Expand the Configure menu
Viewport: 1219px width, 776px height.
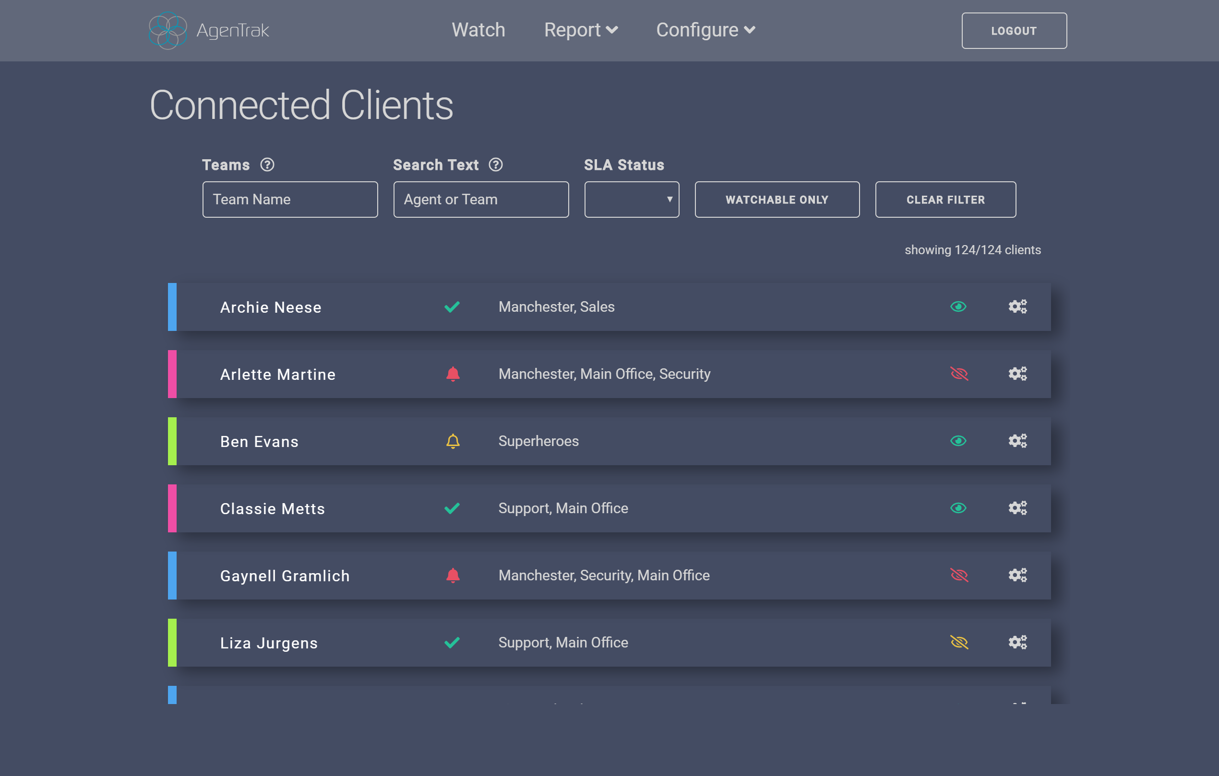coord(705,30)
